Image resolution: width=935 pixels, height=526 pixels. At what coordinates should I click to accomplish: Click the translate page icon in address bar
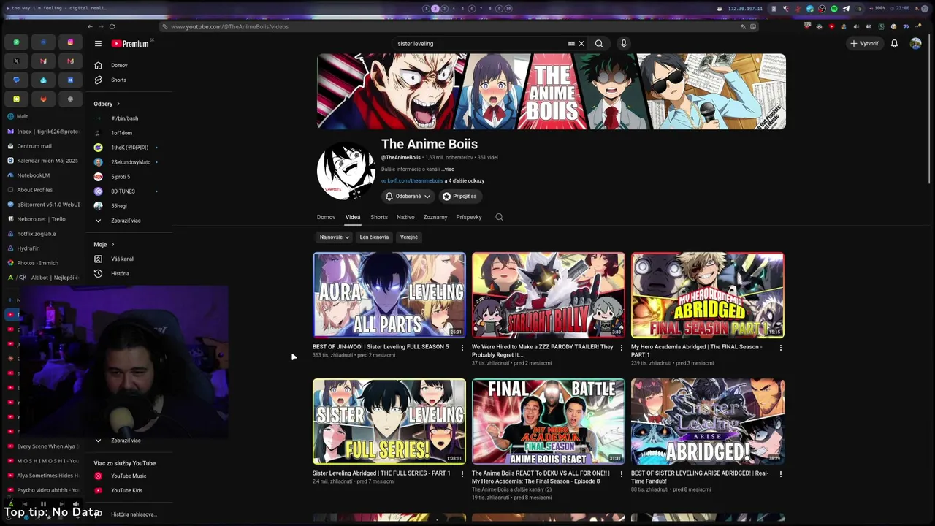coord(743,27)
